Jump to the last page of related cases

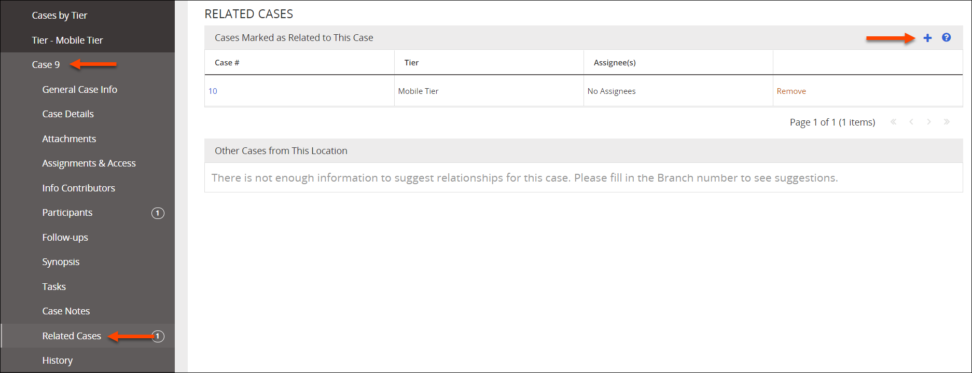click(947, 121)
